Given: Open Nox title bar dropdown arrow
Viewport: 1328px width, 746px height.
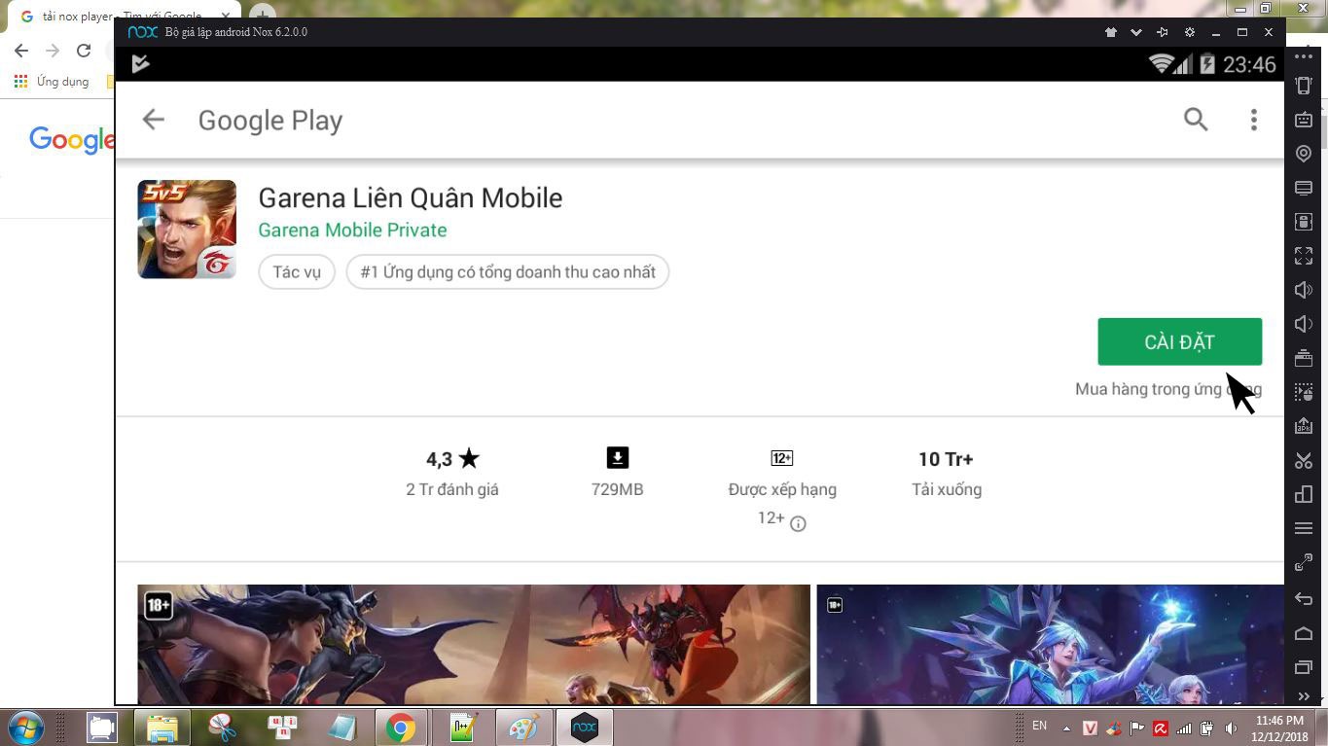Looking at the screenshot, I should tap(1135, 32).
